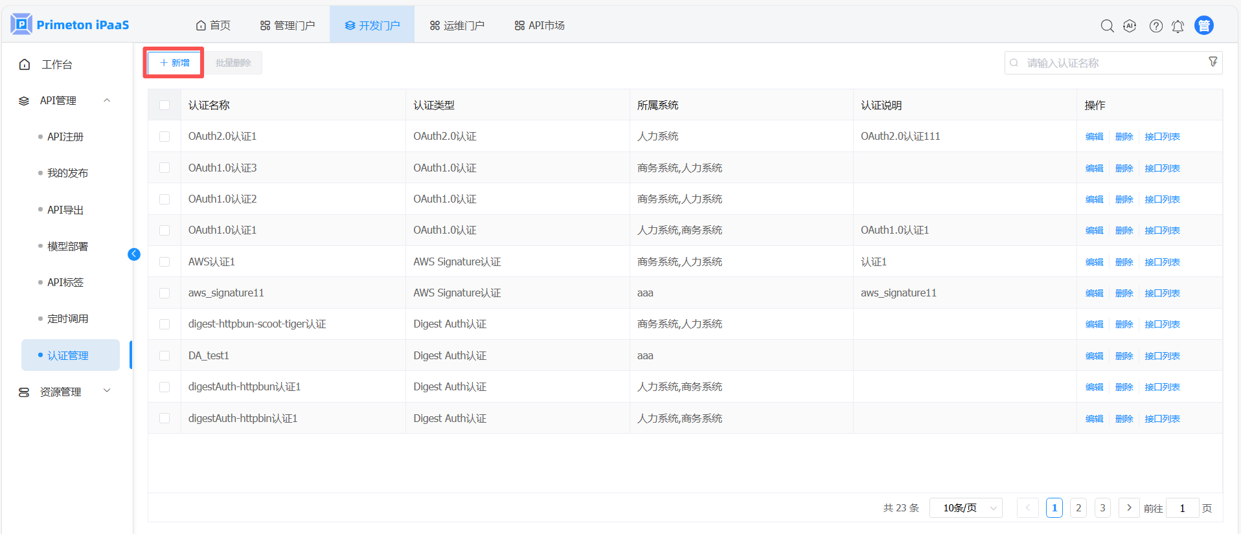Screen dimensions: 1241x534
Task: Toggle the select-all checkbox in table header
Action: tap(165, 105)
